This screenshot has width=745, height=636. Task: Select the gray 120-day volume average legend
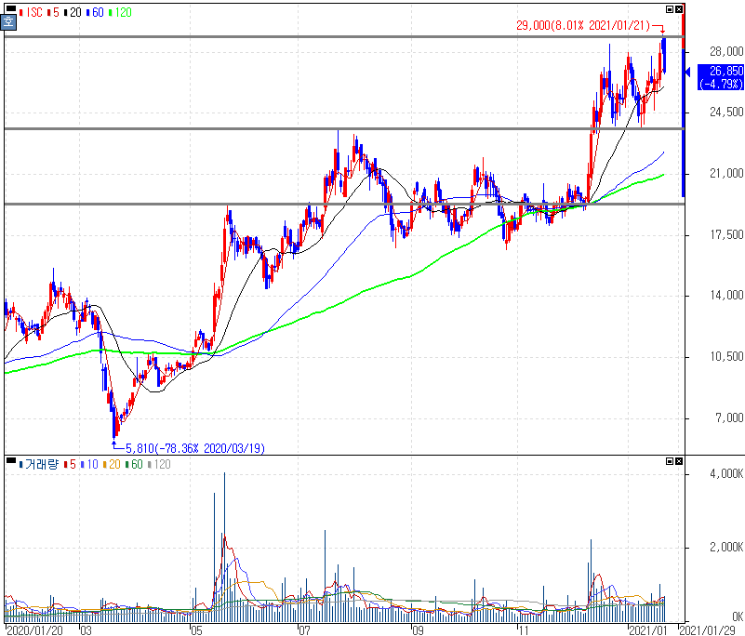[x=159, y=464]
